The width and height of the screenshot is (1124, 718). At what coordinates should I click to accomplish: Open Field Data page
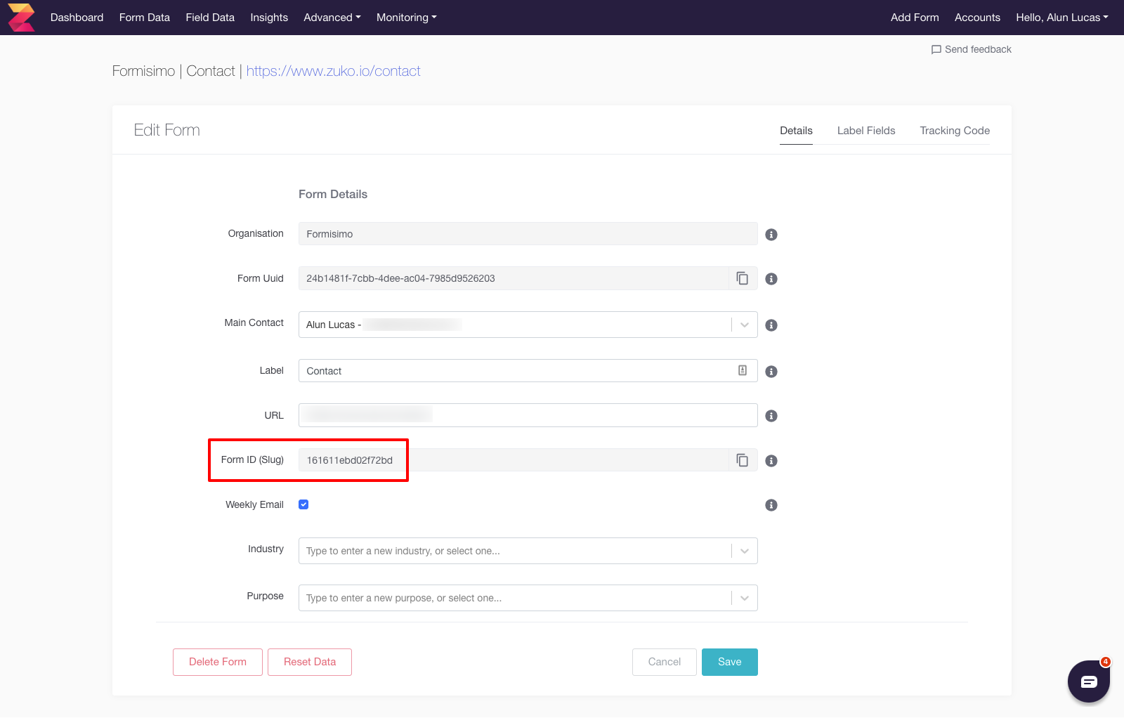tap(210, 18)
